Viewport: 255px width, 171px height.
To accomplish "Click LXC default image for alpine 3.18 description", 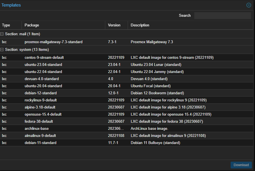I will (168, 107).
